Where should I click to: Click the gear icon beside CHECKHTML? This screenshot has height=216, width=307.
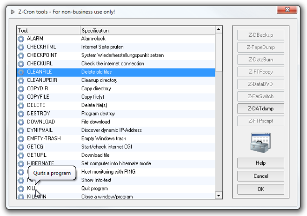21,47
